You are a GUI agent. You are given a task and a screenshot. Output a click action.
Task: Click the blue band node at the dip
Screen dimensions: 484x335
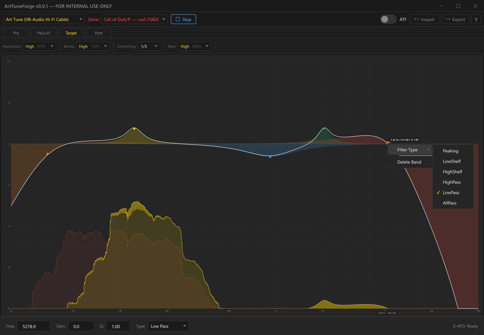coord(270,156)
